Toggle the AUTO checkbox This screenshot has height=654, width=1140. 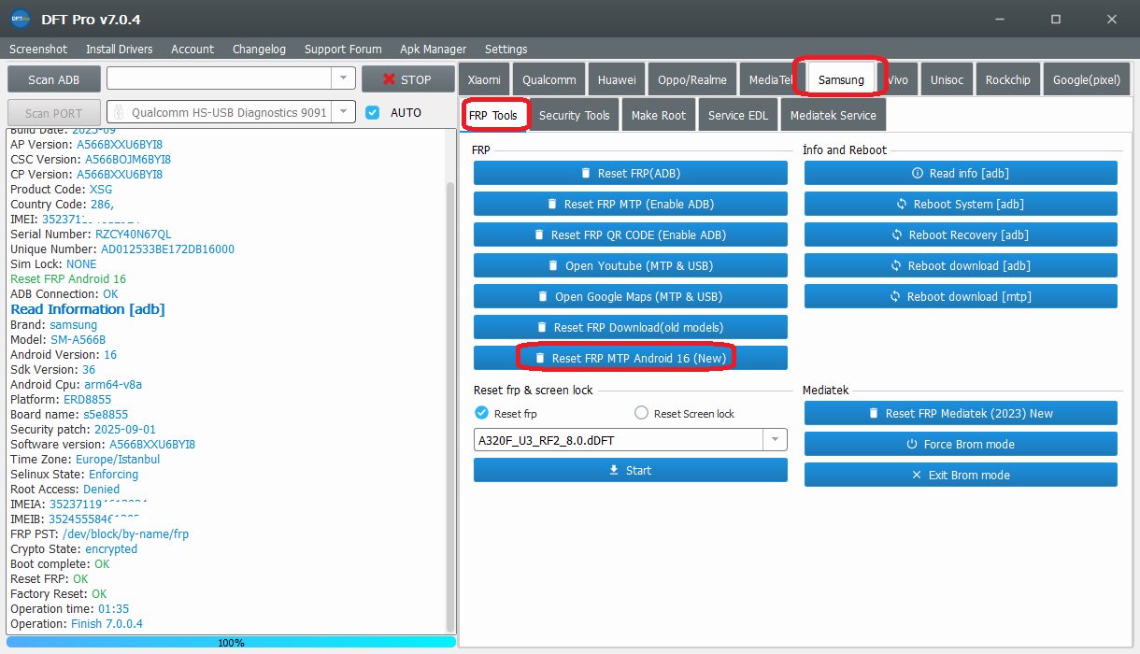pos(373,112)
